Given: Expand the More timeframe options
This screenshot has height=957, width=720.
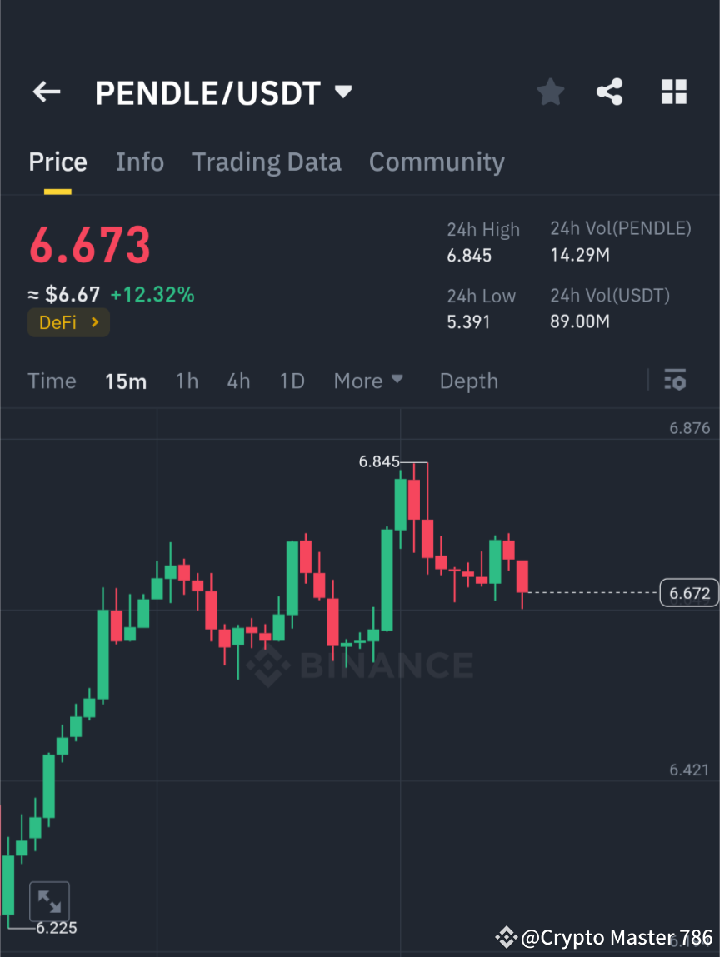Looking at the screenshot, I should (367, 381).
